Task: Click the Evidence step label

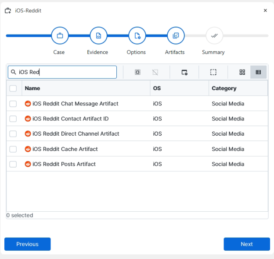Action: (97, 52)
